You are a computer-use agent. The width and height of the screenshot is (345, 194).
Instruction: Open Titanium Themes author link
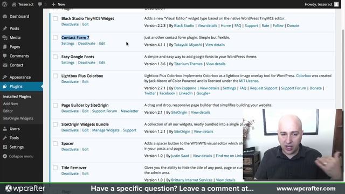coord(188,64)
